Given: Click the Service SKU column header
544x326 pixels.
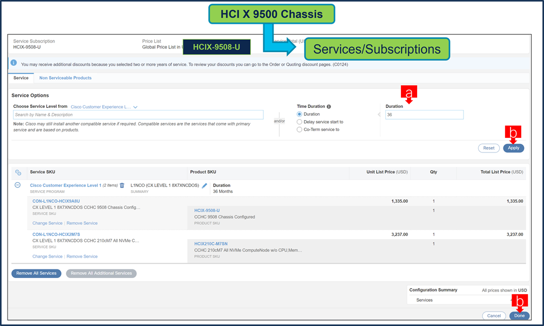Looking at the screenshot, I should pyautogui.click(x=42, y=172).
